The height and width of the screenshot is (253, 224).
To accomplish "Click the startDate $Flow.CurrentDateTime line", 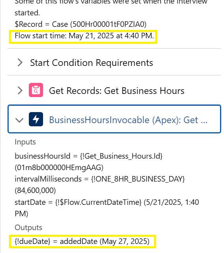I will click(x=107, y=208).
